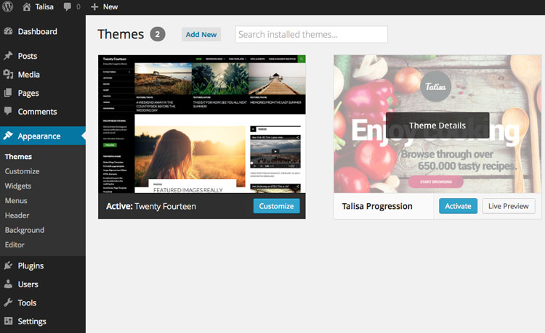Click the Active: Twenty Fourteen label
545x333 pixels.
click(151, 206)
